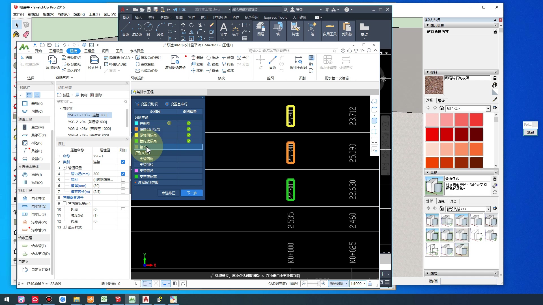The width and height of the screenshot is (543, 305).
Task: Switch to the 工程量 ribbon tab
Action: point(89,51)
